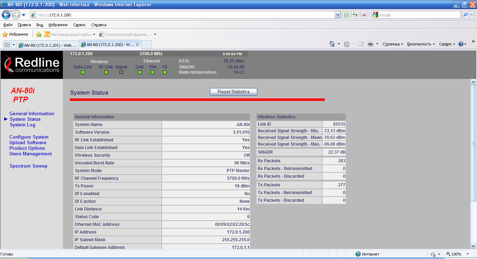This screenshot has height=259, width=477.
Task: Click the page scrollbar down arrow
Action: click(x=474, y=246)
